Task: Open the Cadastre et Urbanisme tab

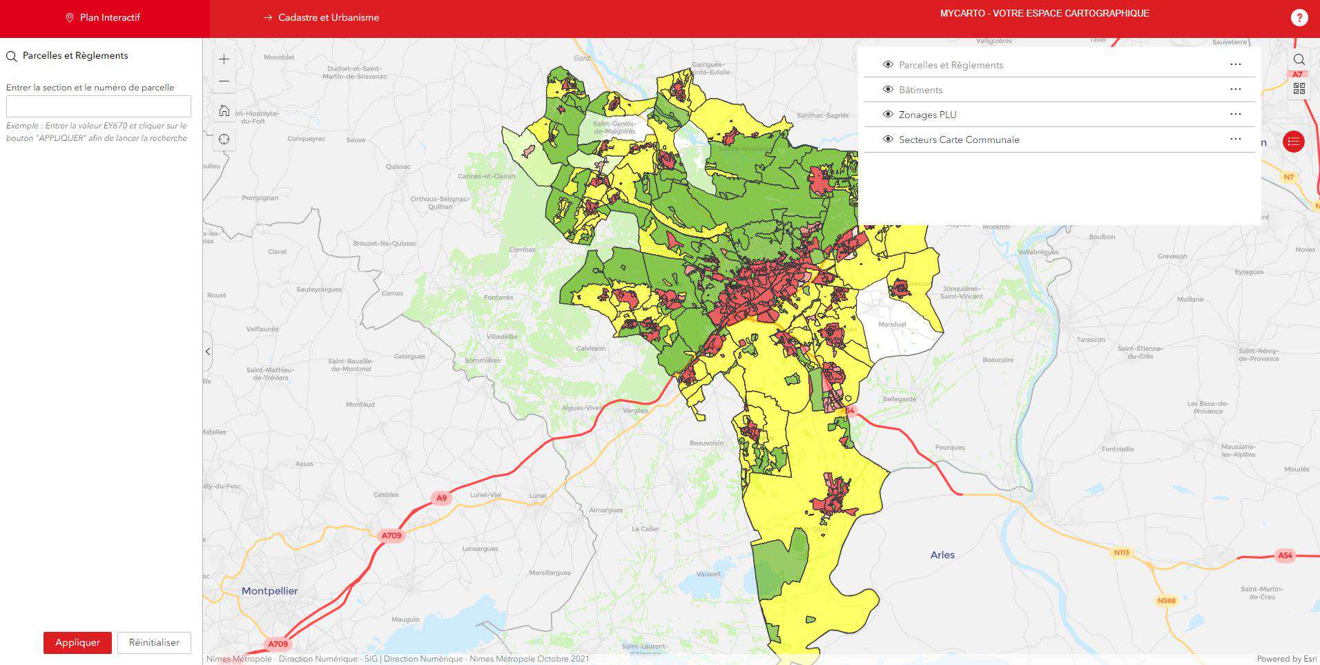Action: pyautogui.click(x=322, y=18)
